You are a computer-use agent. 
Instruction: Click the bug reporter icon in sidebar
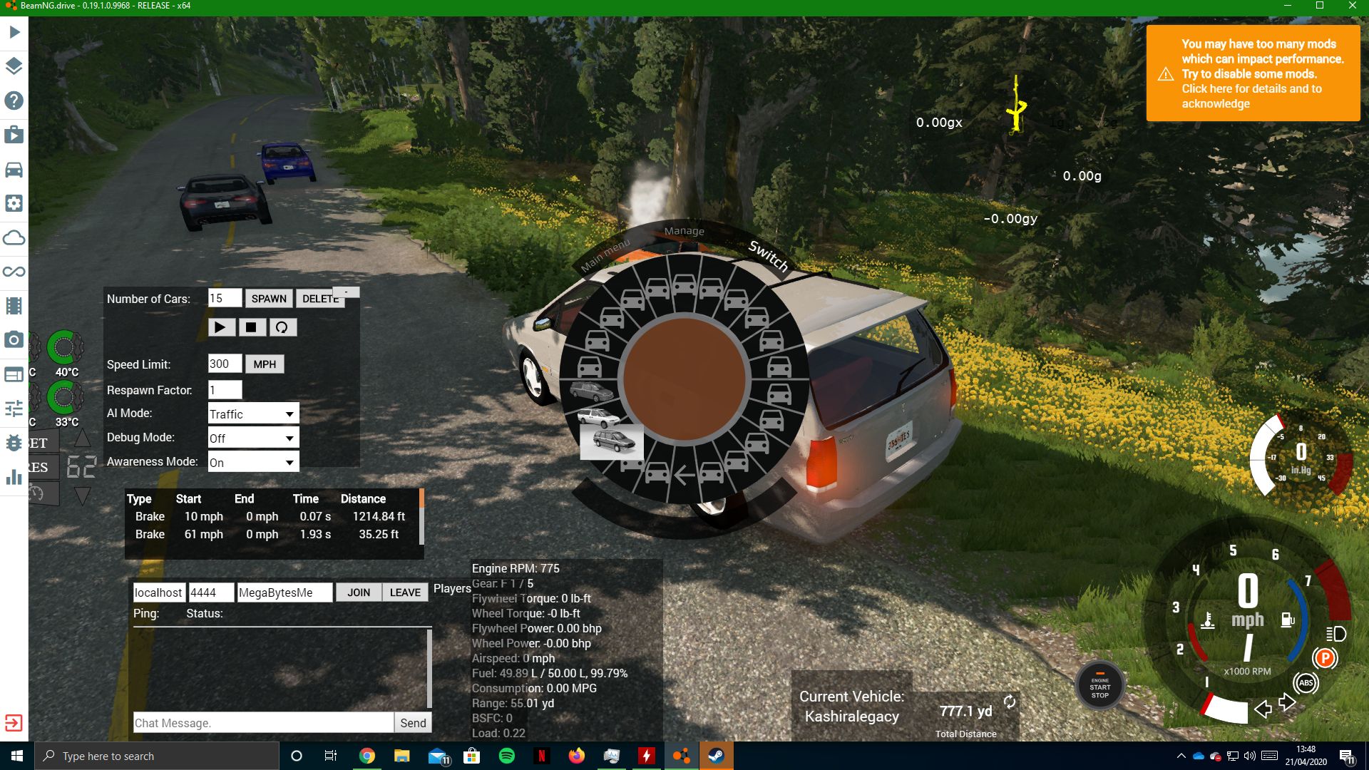13,442
